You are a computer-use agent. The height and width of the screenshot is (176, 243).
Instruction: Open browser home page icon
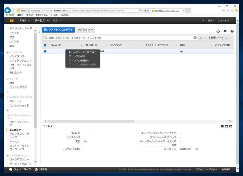tap(223, 10)
